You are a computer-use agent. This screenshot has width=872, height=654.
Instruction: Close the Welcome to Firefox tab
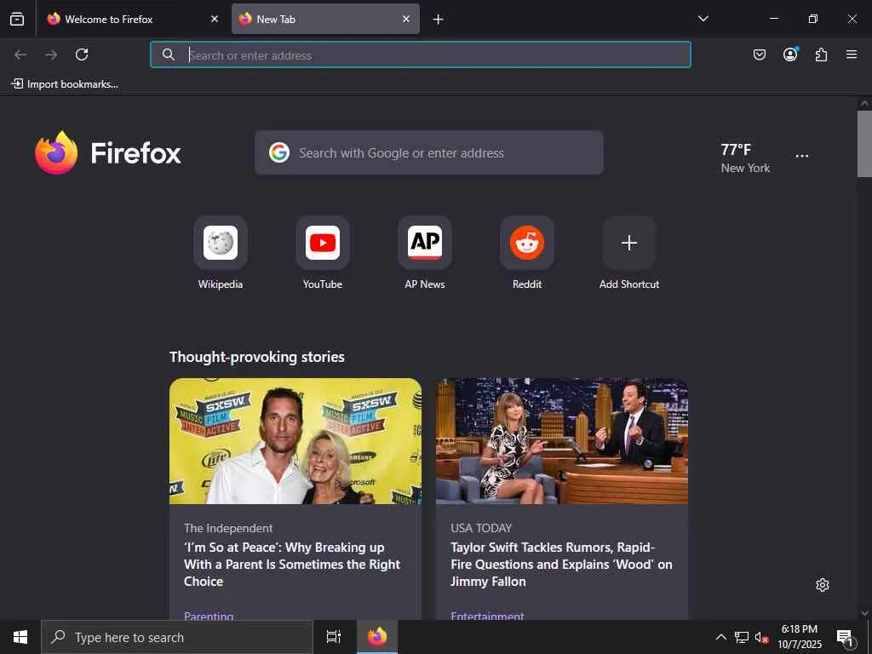[215, 19]
